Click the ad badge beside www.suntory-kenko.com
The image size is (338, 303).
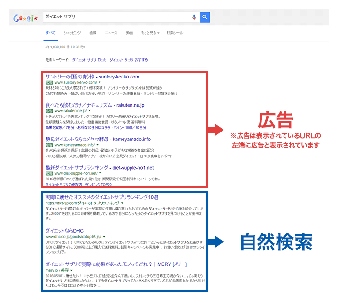pyautogui.click(x=49, y=83)
